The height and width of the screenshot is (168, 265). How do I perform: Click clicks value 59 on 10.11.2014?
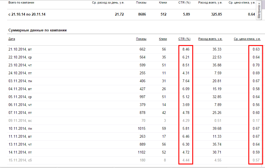click(164, 128)
